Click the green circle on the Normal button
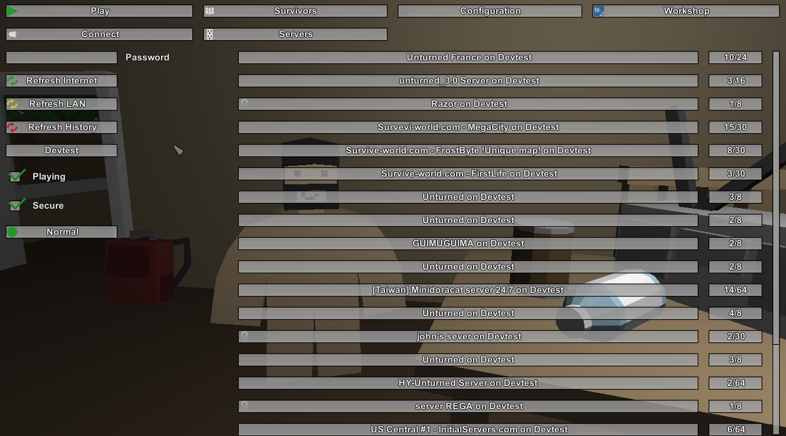This screenshot has width=786, height=436. click(12, 232)
